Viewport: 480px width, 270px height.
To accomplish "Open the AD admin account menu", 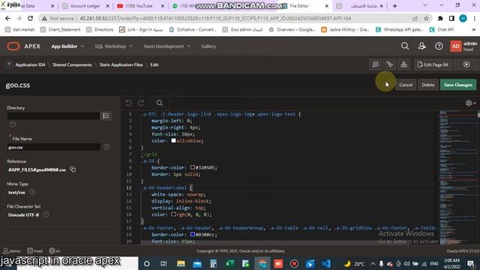I will tap(463, 46).
